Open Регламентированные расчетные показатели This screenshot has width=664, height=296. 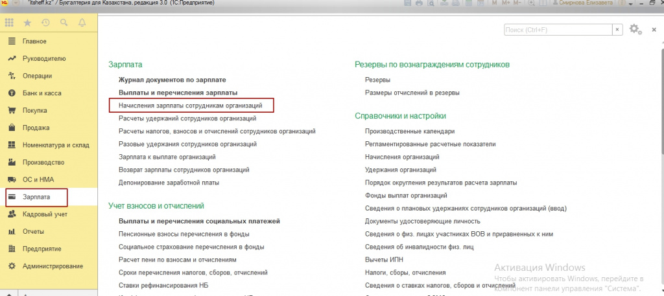tap(431, 144)
